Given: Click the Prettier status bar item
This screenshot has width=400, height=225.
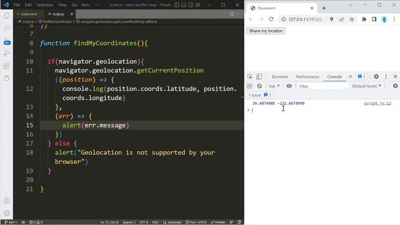Looking at the screenshot, I should coord(218,222).
